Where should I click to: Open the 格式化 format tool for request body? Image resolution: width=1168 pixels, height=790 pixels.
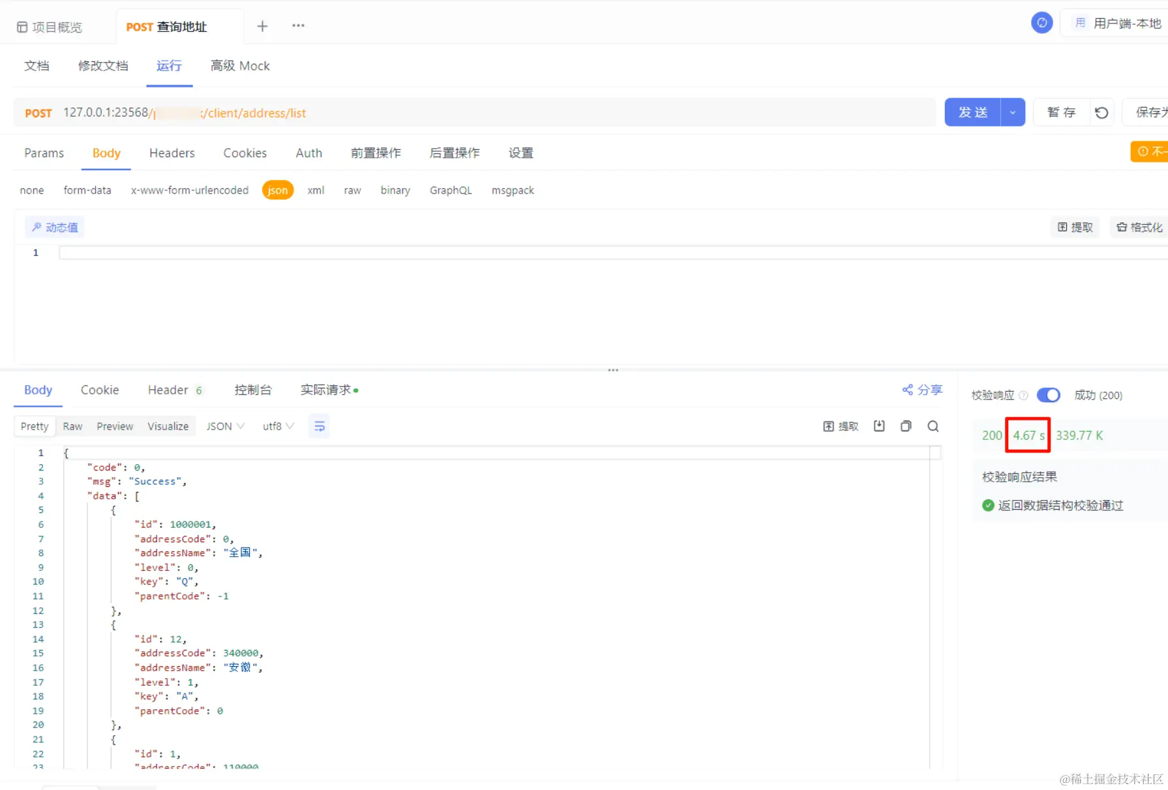(1138, 227)
